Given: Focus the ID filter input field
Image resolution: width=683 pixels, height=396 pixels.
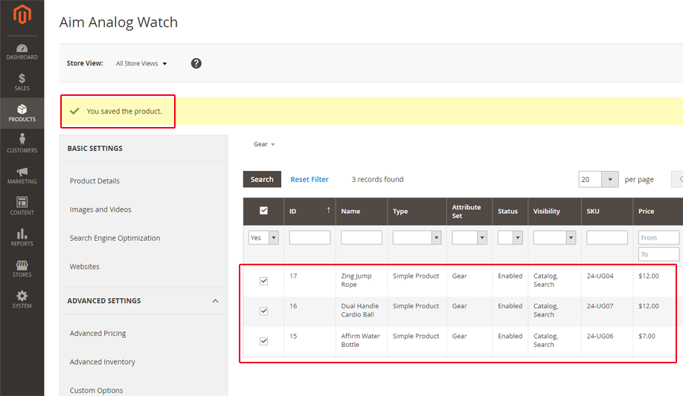Looking at the screenshot, I should [x=310, y=238].
